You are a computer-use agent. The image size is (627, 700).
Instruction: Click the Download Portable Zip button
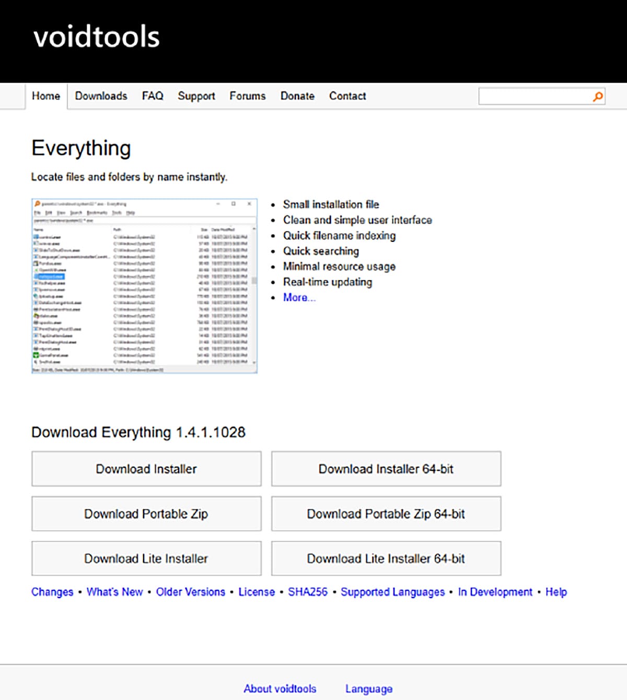146,514
